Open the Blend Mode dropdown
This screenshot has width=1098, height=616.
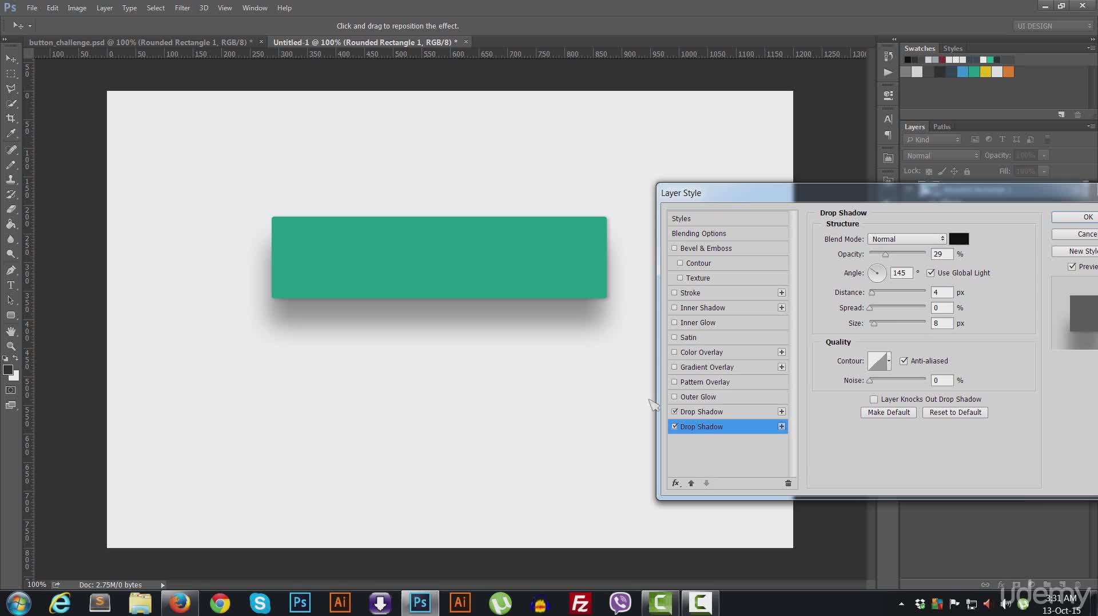pyautogui.click(x=906, y=239)
